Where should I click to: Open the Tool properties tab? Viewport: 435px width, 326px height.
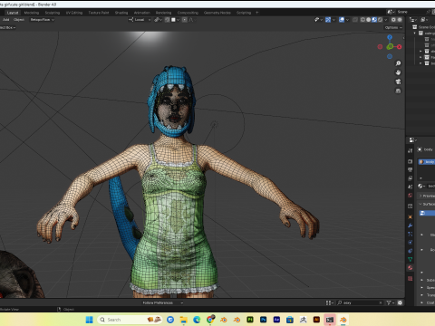tap(411, 150)
